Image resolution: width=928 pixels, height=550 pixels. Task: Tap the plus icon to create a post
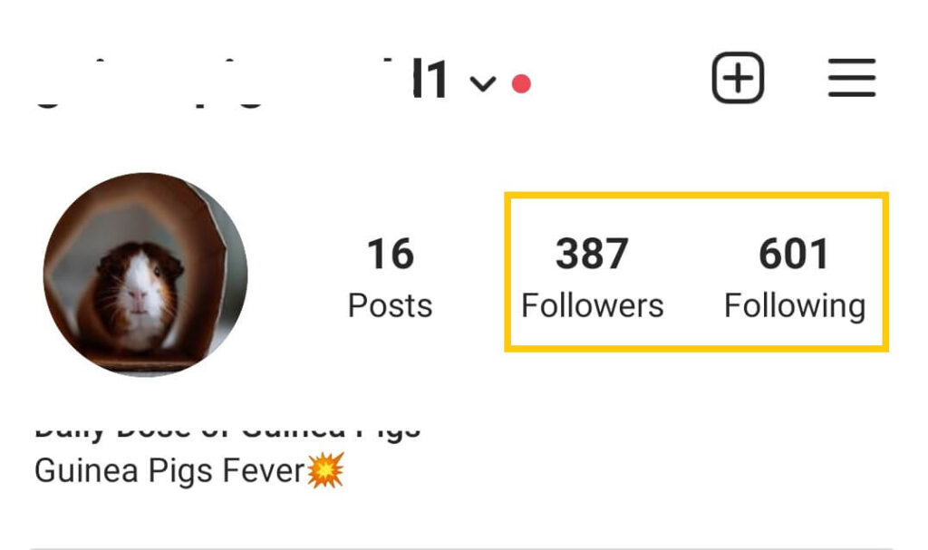tap(738, 78)
